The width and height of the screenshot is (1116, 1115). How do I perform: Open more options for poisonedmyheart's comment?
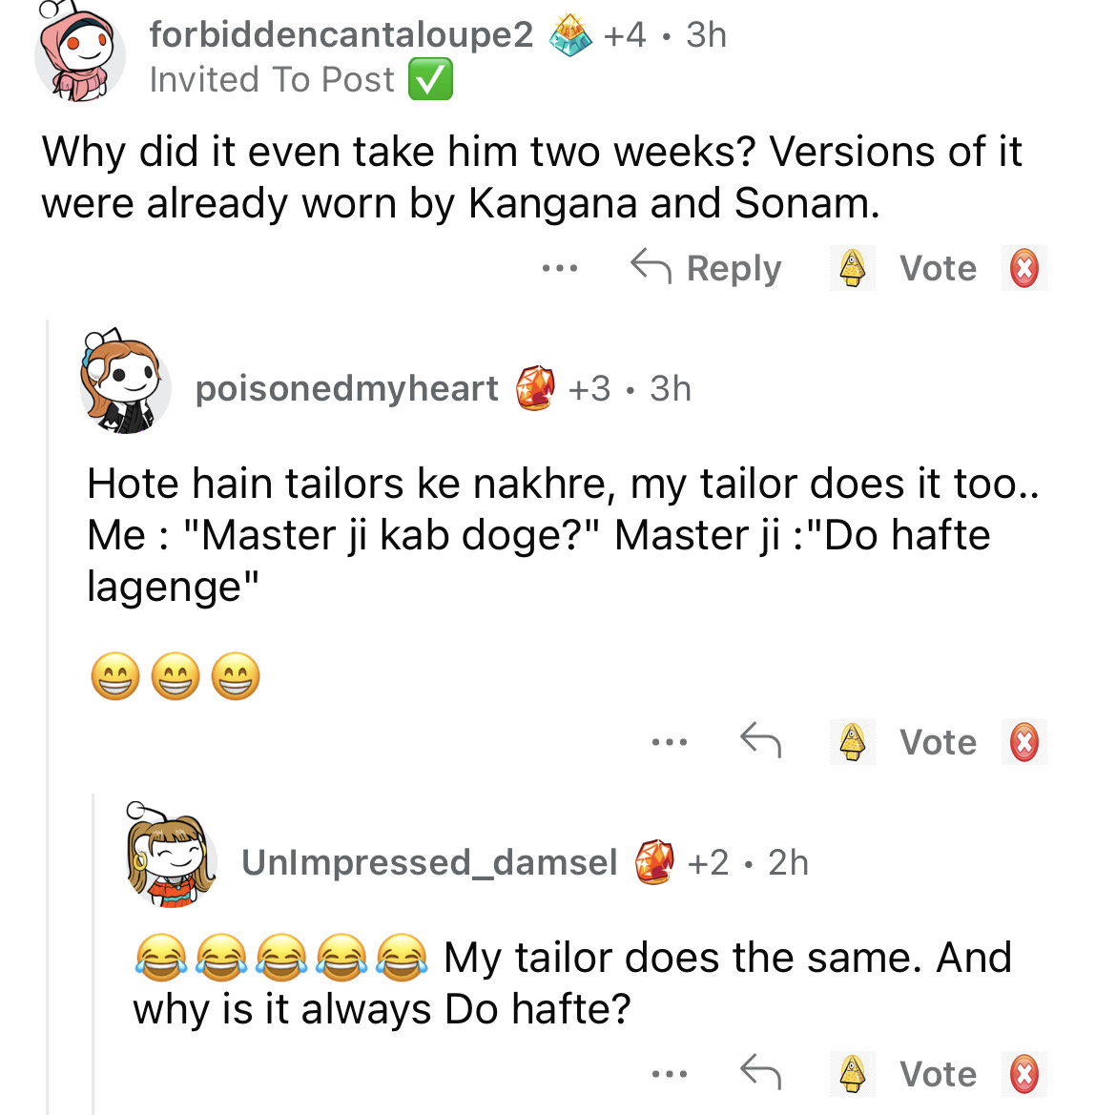click(670, 742)
